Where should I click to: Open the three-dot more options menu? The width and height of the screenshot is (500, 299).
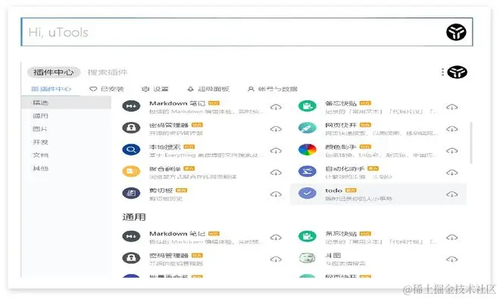click(442, 72)
